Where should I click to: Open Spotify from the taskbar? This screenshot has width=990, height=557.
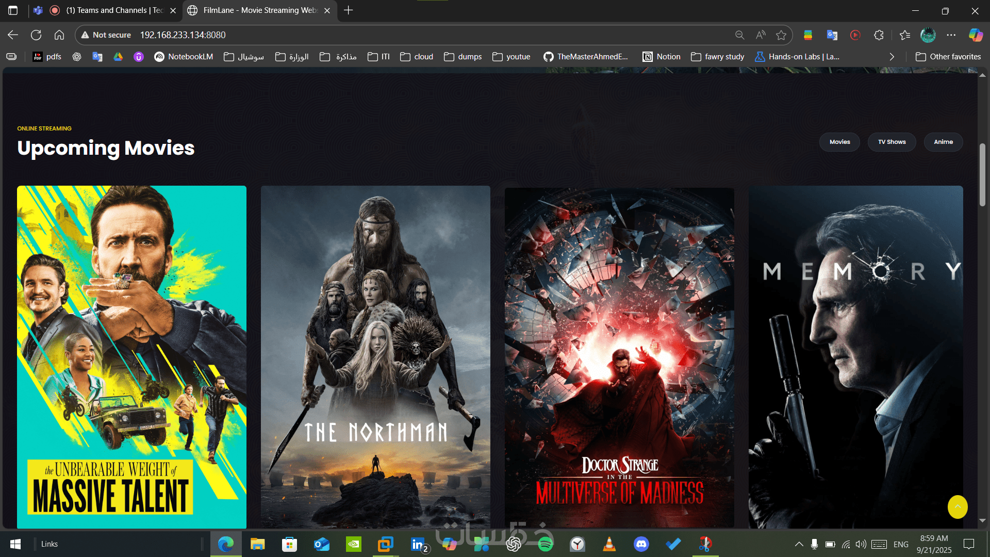click(x=545, y=544)
